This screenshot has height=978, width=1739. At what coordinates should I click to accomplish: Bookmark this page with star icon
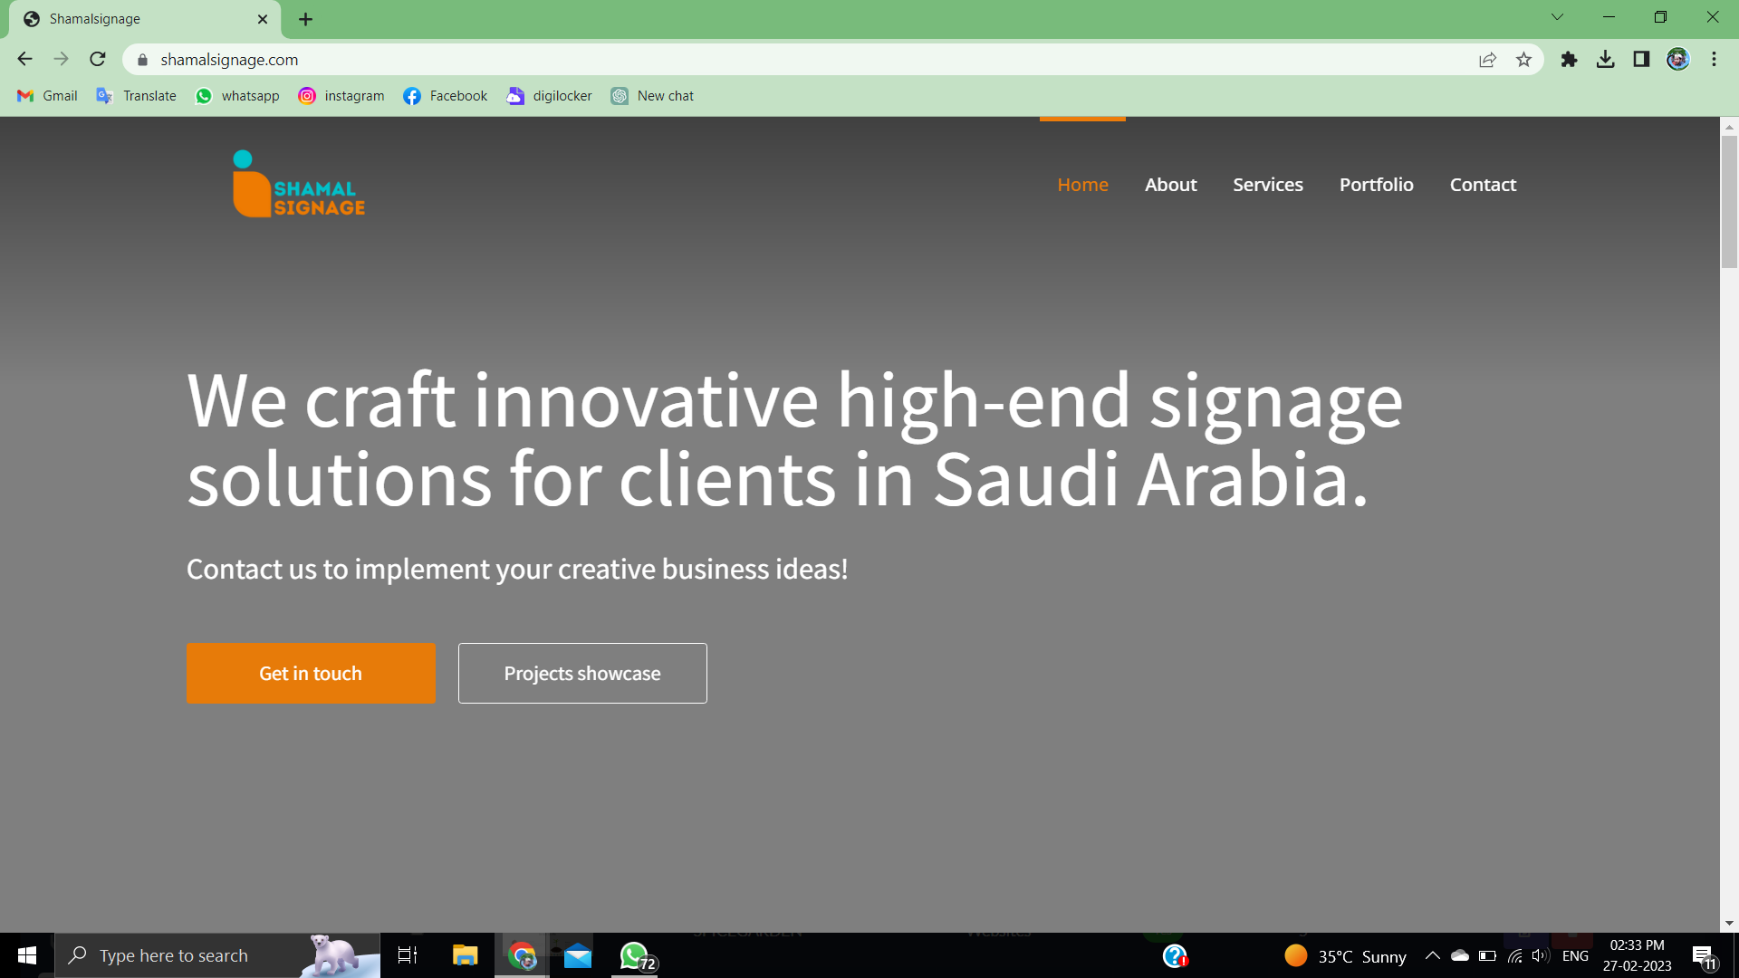pos(1523,60)
